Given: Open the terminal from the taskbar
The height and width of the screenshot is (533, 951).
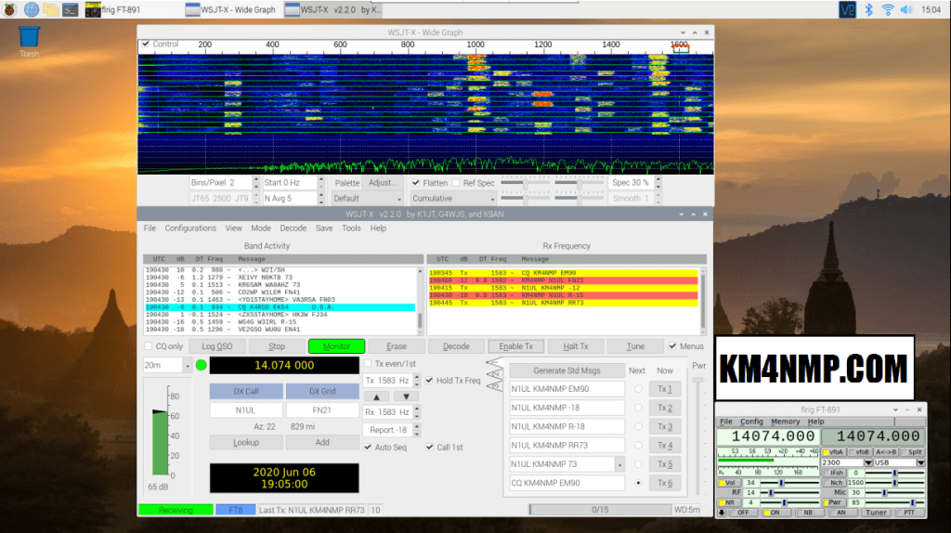Looking at the screenshot, I should pos(72,9).
